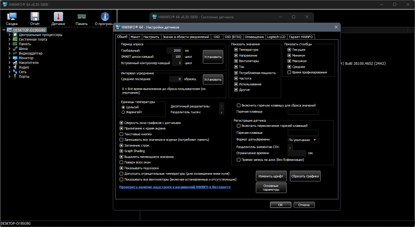415x227 pixels.
Task: Click the Системная плата motherboard icon
Action: pyautogui.click(x=15, y=39)
